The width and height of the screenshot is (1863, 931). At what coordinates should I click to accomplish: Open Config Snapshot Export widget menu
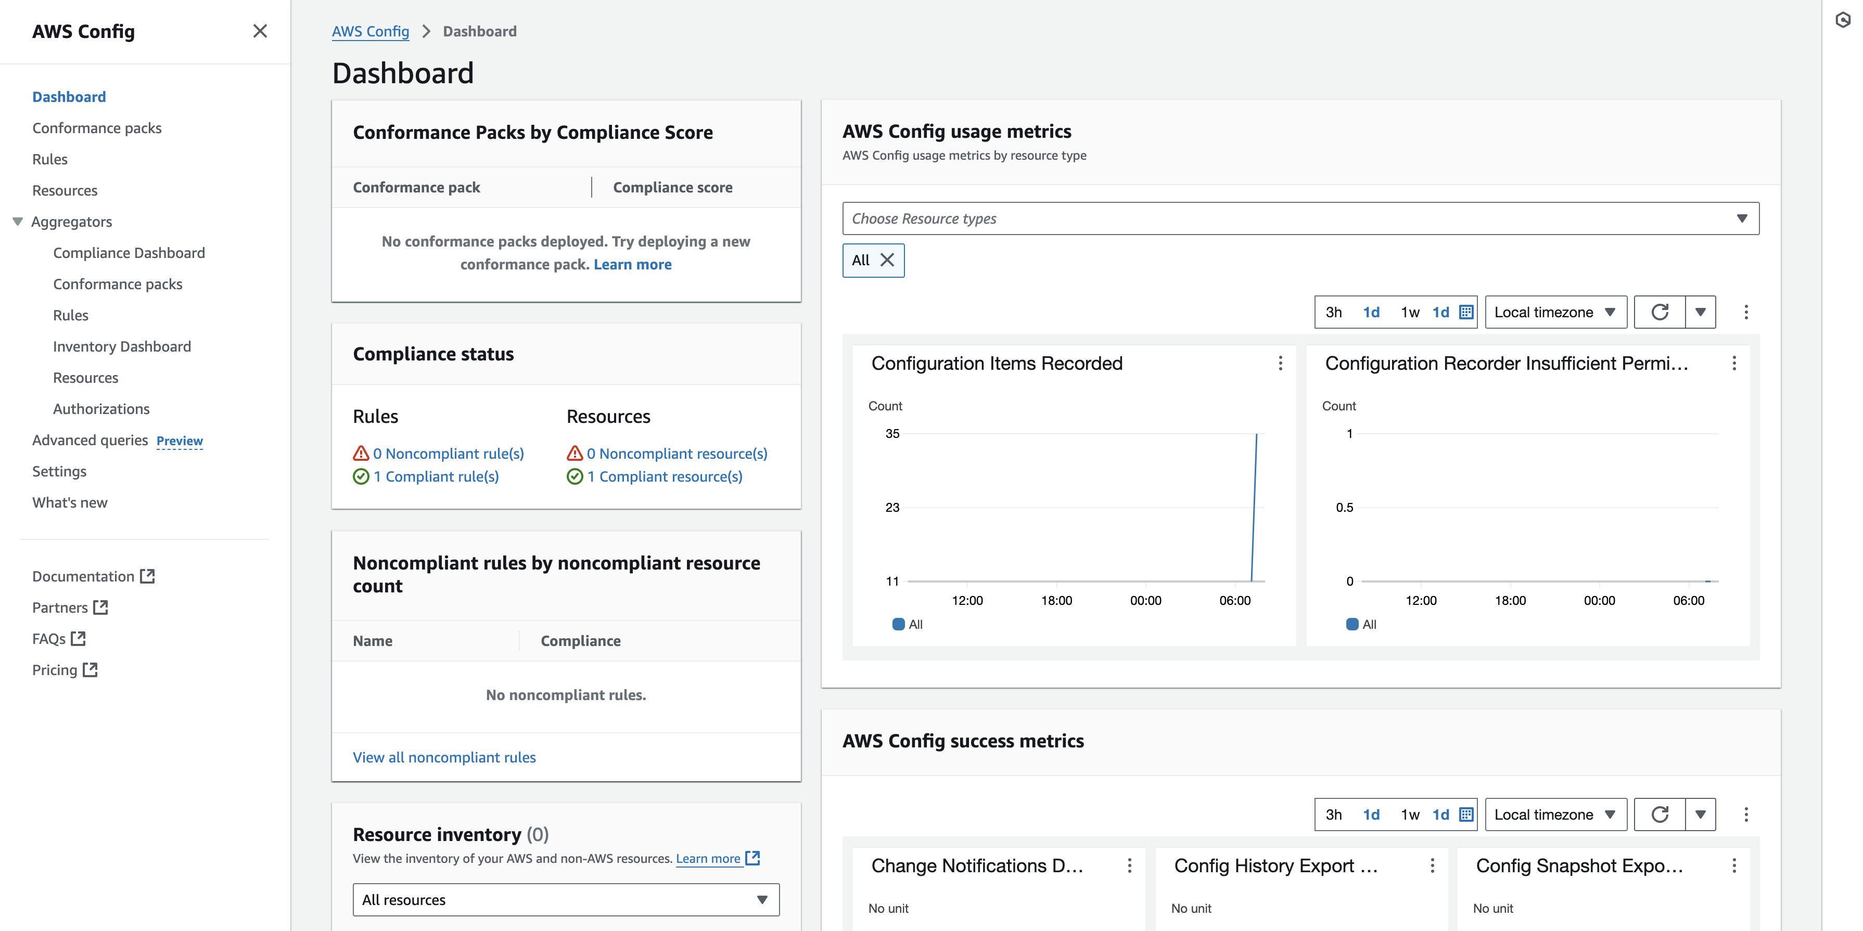point(1733,866)
